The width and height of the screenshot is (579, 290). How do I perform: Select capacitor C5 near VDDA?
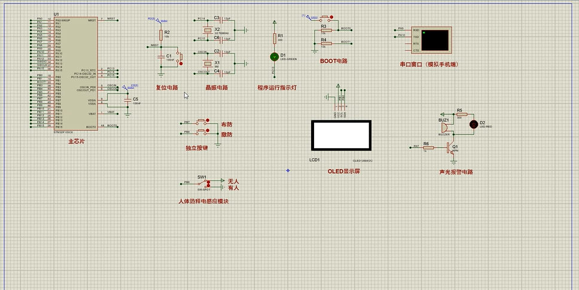click(x=127, y=100)
